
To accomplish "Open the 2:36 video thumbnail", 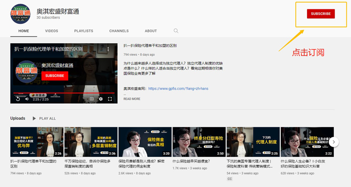I will pyautogui.click(x=91, y=142).
